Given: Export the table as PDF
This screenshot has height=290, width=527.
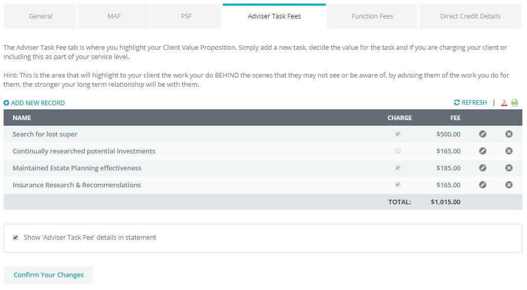Looking at the screenshot, I should 504,103.
